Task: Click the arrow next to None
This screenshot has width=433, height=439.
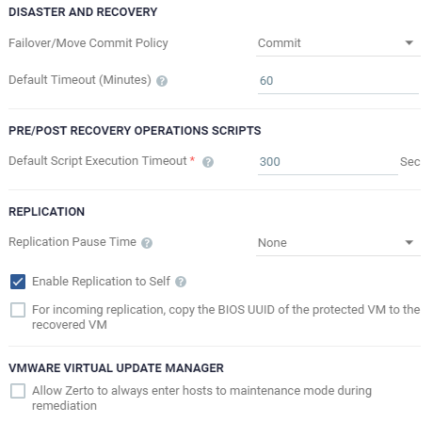Action: (409, 242)
